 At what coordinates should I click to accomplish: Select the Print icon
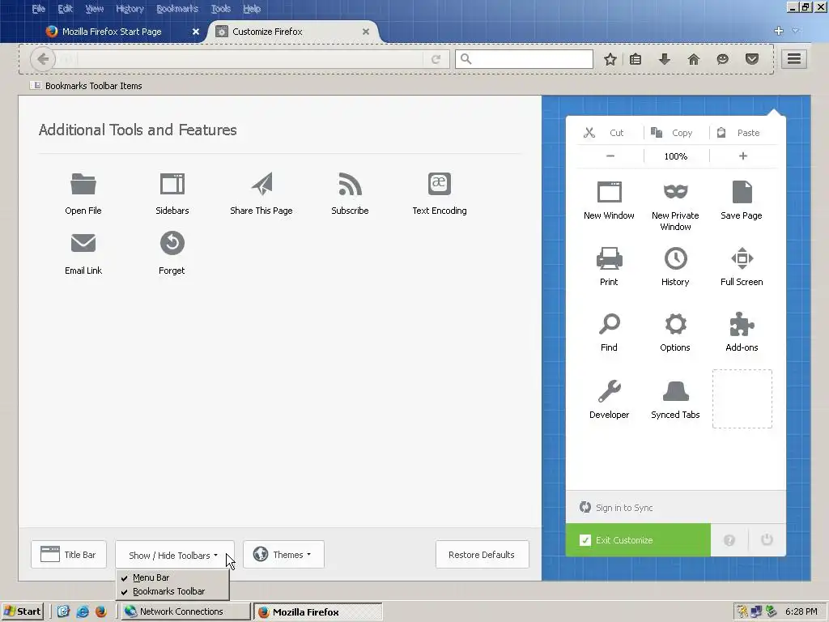coord(609,258)
